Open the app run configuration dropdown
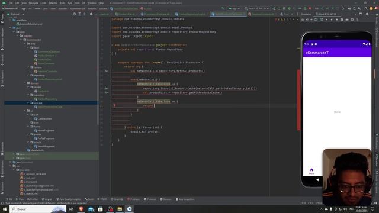 (235, 8)
